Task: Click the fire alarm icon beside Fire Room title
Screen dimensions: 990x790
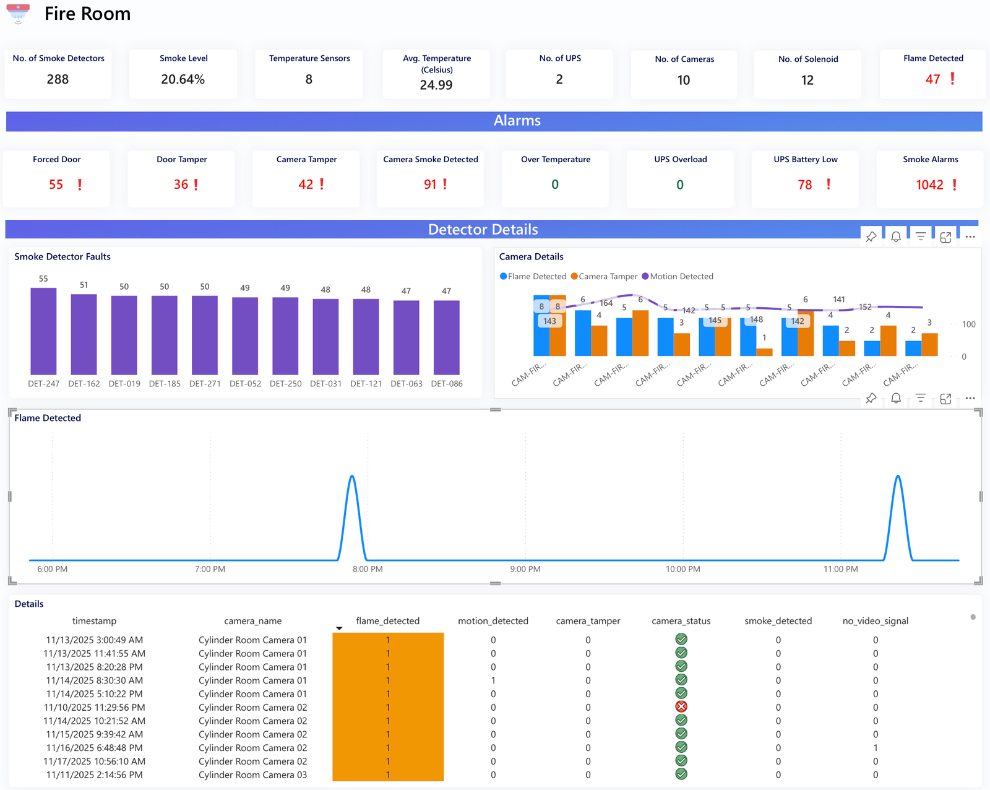Action: coord(19,14)
